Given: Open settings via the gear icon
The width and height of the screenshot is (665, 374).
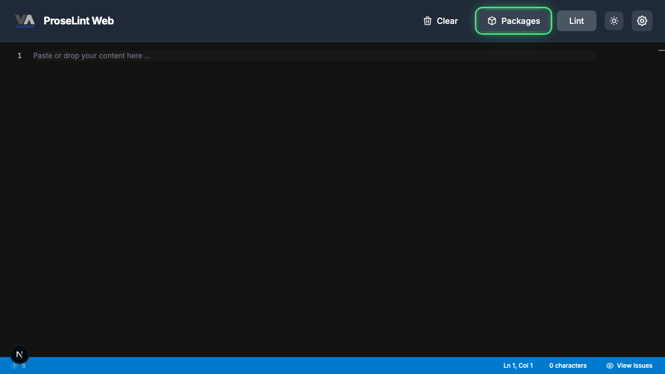Looking at the screenshot, I should (642, 21).
